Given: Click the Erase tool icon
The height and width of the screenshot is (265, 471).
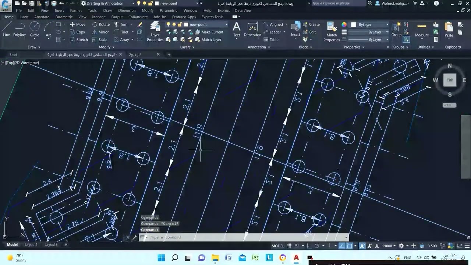Looking at the screenshot, I should [x=140, y=24].
